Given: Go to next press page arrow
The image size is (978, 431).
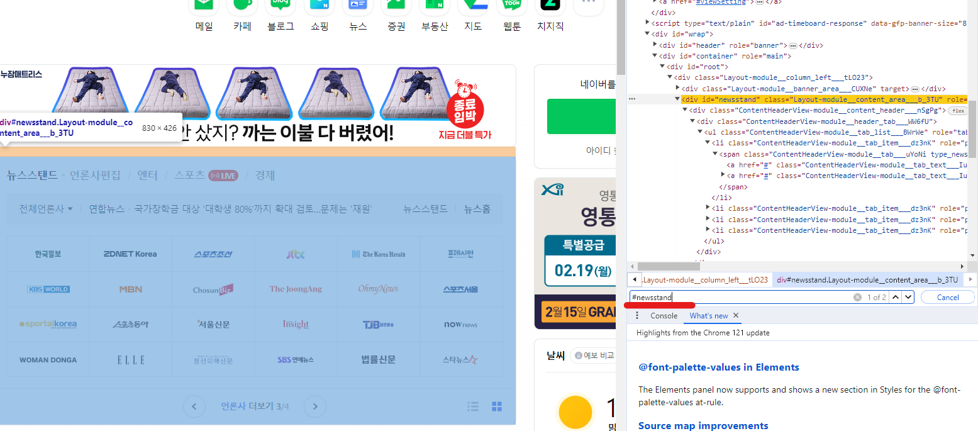Looking at the screenshot, I should [315, 406].
